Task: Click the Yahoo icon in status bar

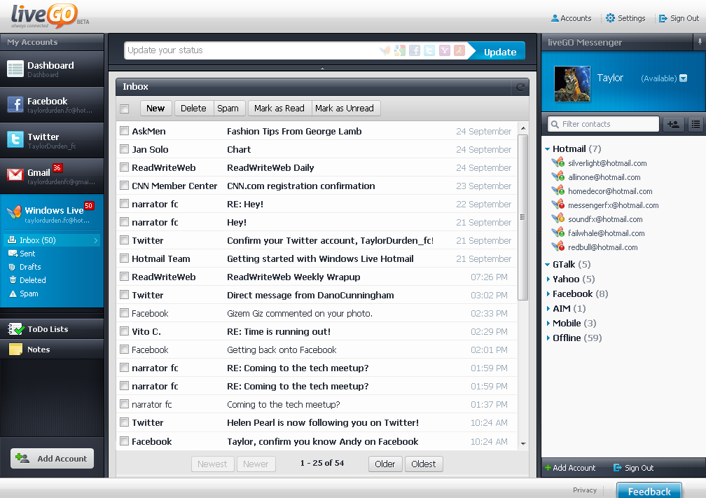Action: (444, 50)
